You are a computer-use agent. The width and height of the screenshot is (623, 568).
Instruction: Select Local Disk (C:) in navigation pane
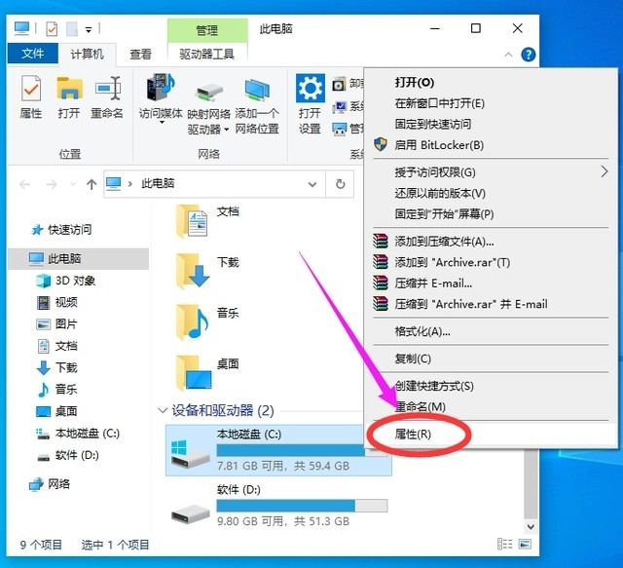[78, 434]
